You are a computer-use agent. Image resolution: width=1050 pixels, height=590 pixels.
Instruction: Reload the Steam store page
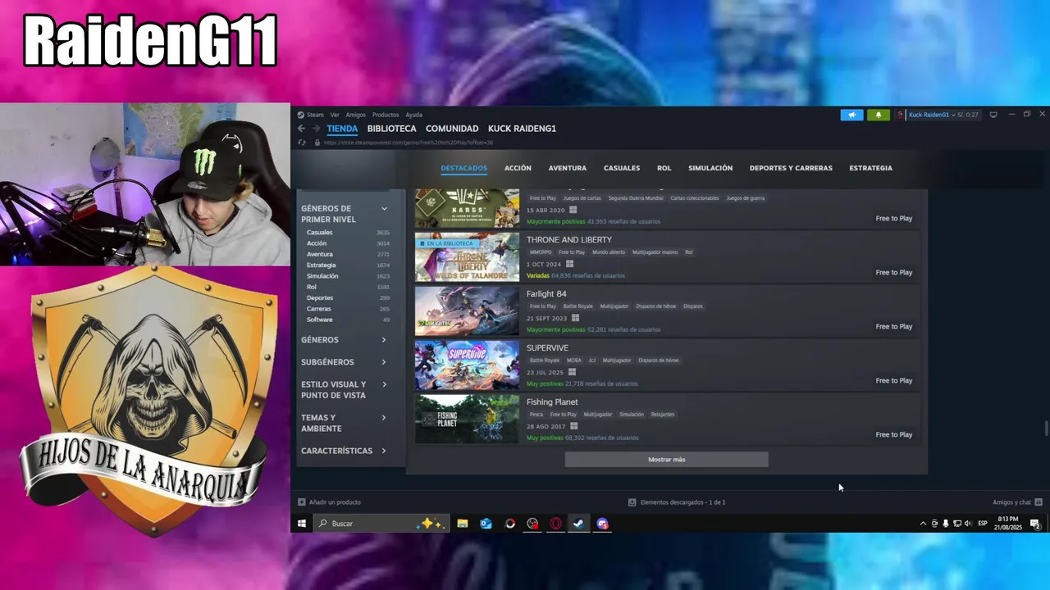click(x=302, y=143)
